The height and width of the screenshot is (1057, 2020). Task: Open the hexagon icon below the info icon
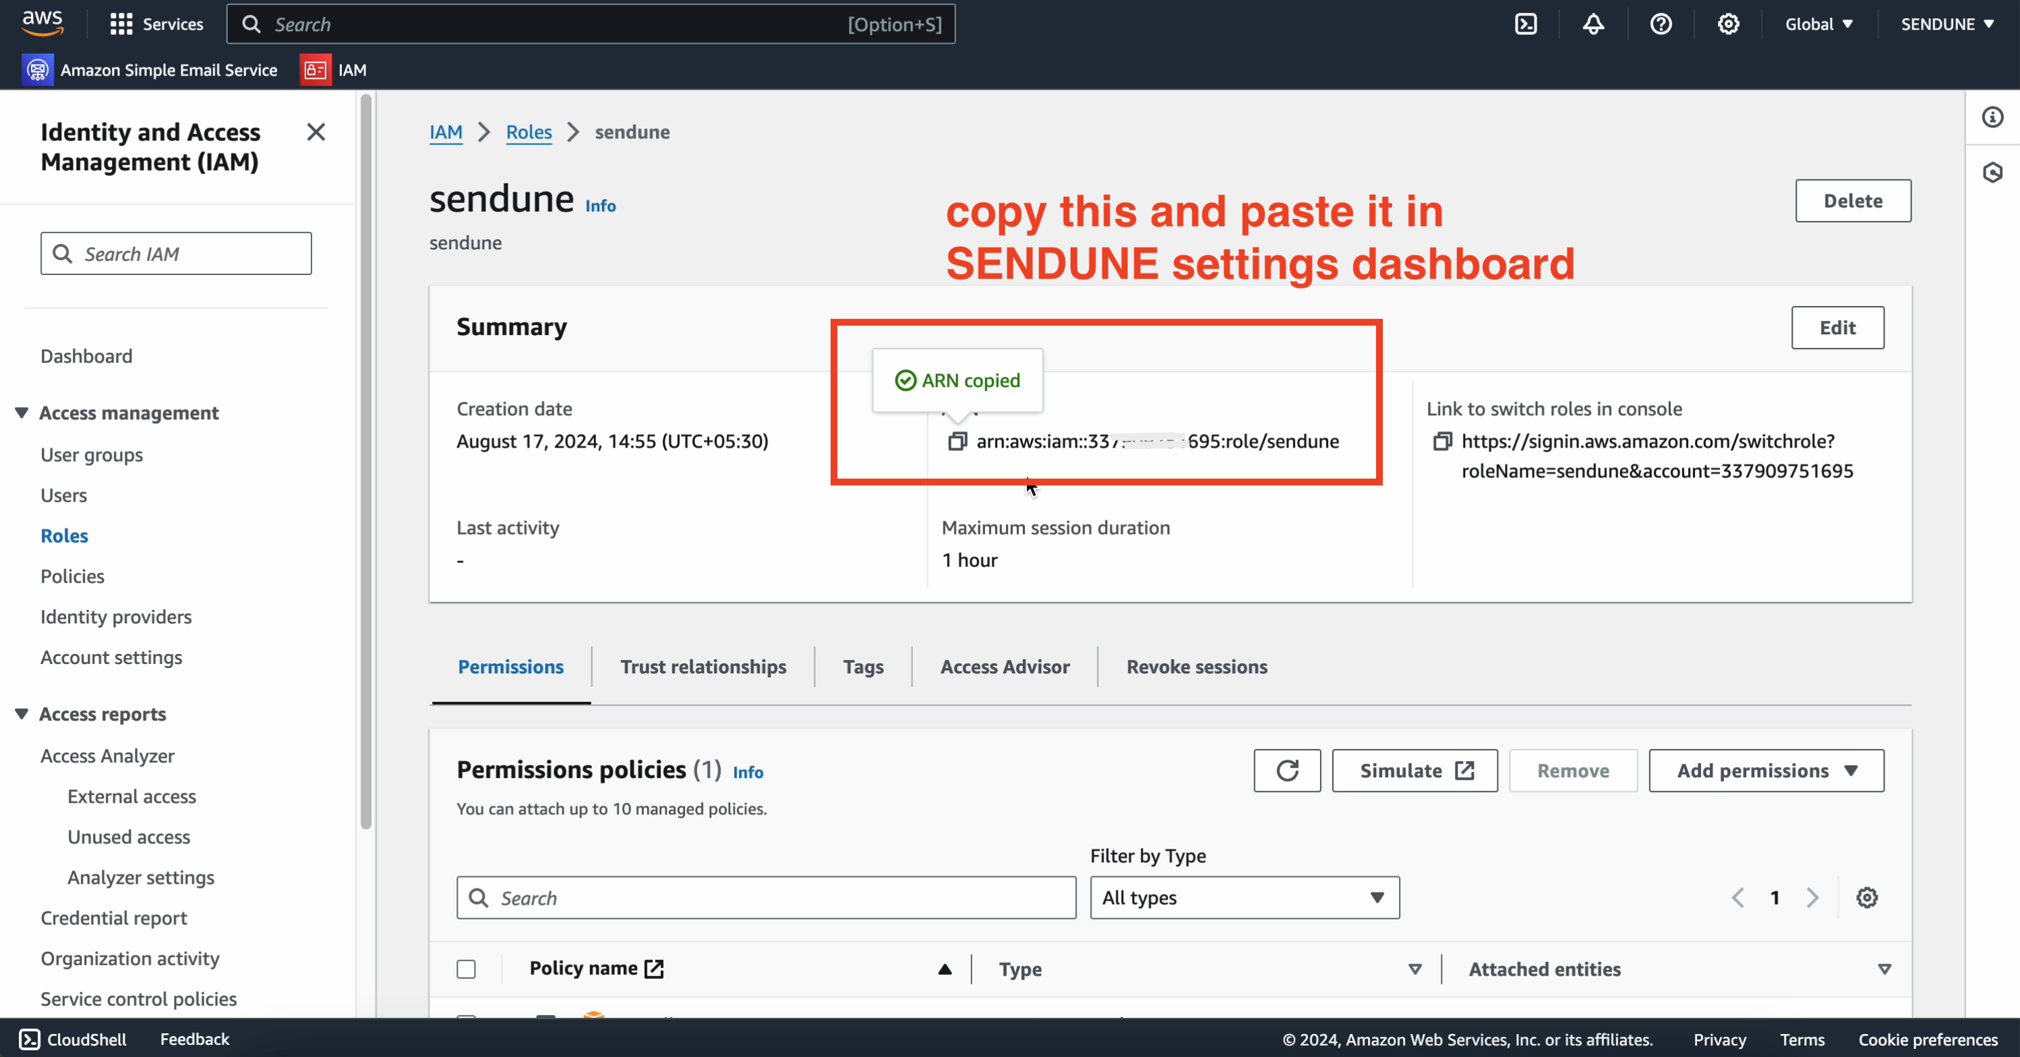coord(1992,173)
